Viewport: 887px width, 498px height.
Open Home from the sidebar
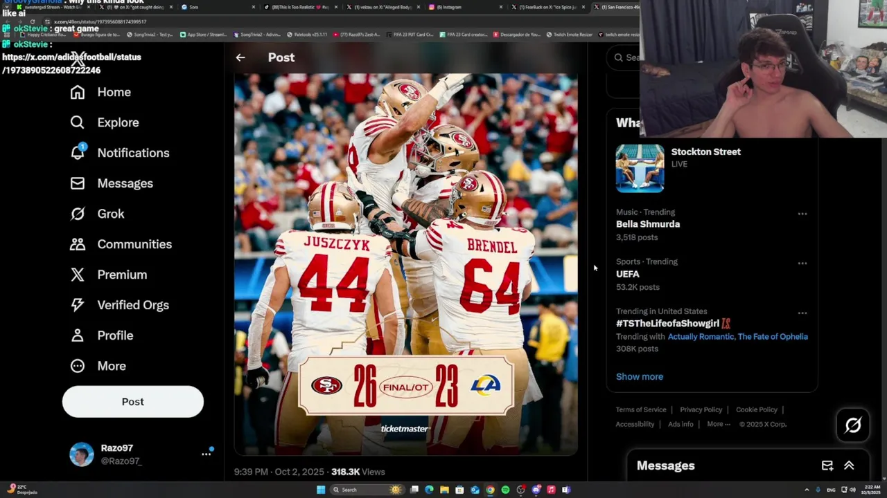(x=100, y=92)
